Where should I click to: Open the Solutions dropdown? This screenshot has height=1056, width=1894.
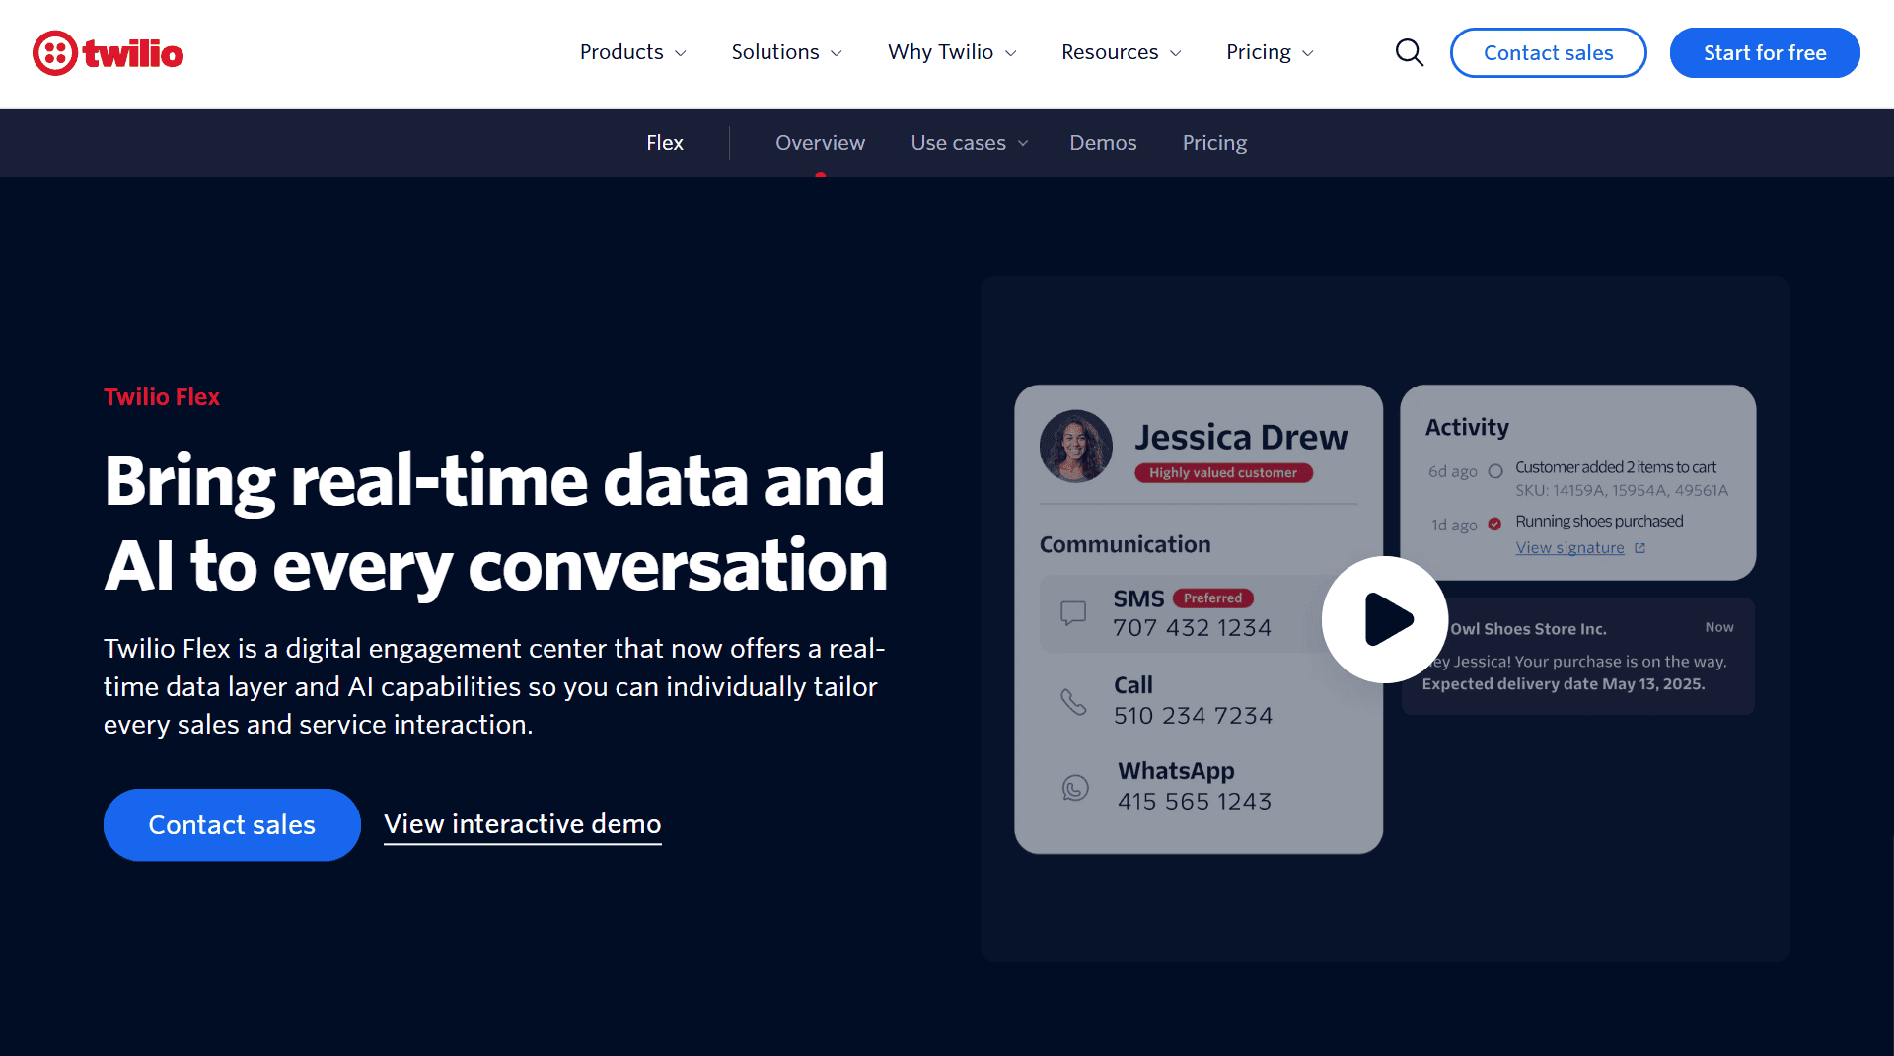[785, 52]
